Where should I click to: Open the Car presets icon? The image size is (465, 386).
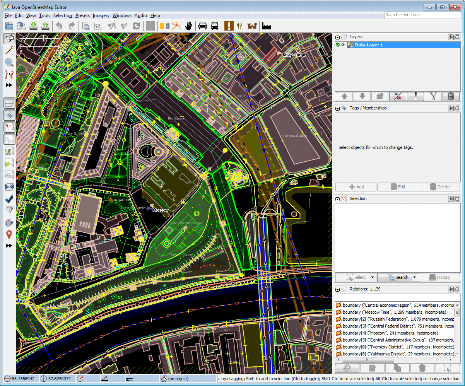click(202, 26)
